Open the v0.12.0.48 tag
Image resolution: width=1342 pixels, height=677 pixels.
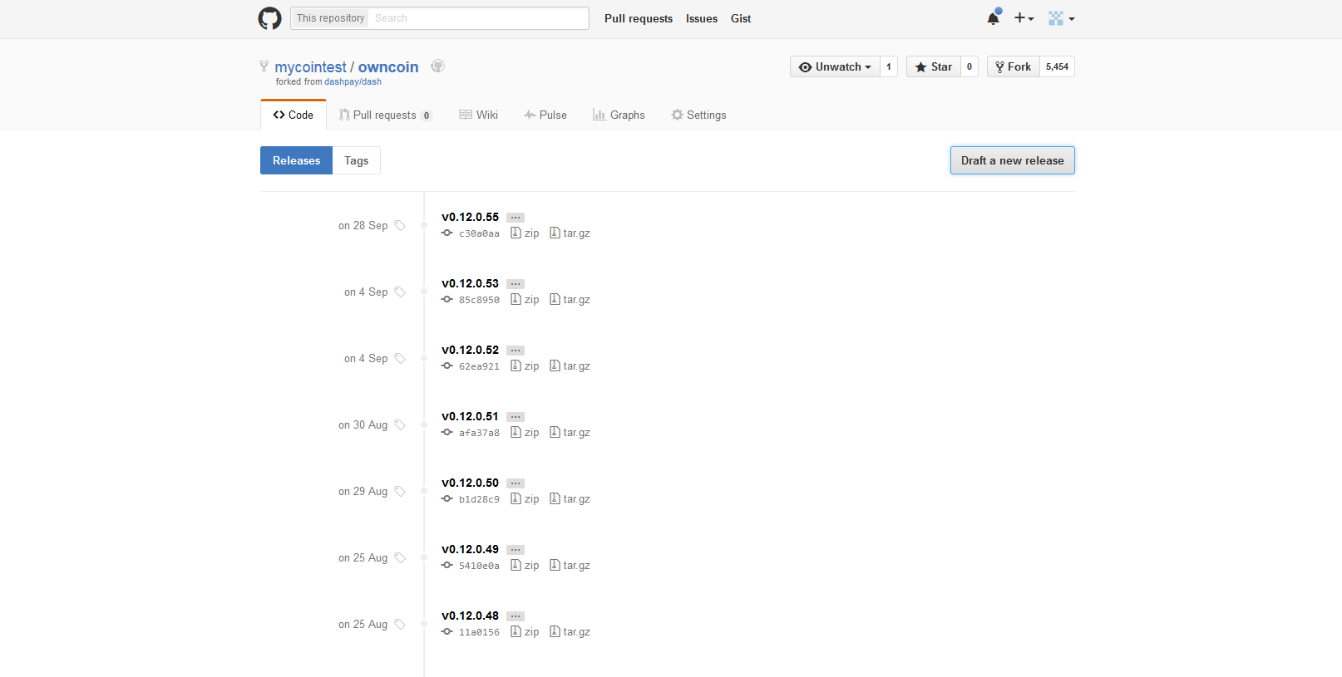click(x=470, y=616)
